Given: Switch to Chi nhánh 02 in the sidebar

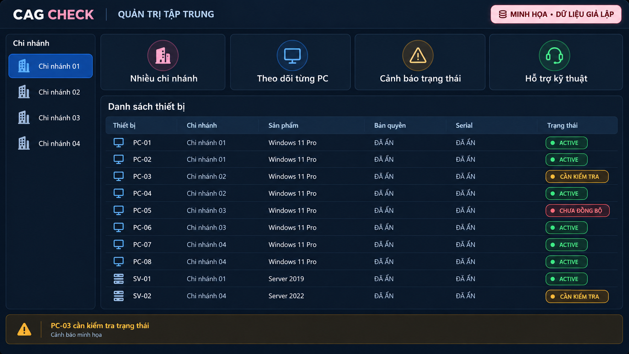Looking at the screenshot, I should pos(50,92).
